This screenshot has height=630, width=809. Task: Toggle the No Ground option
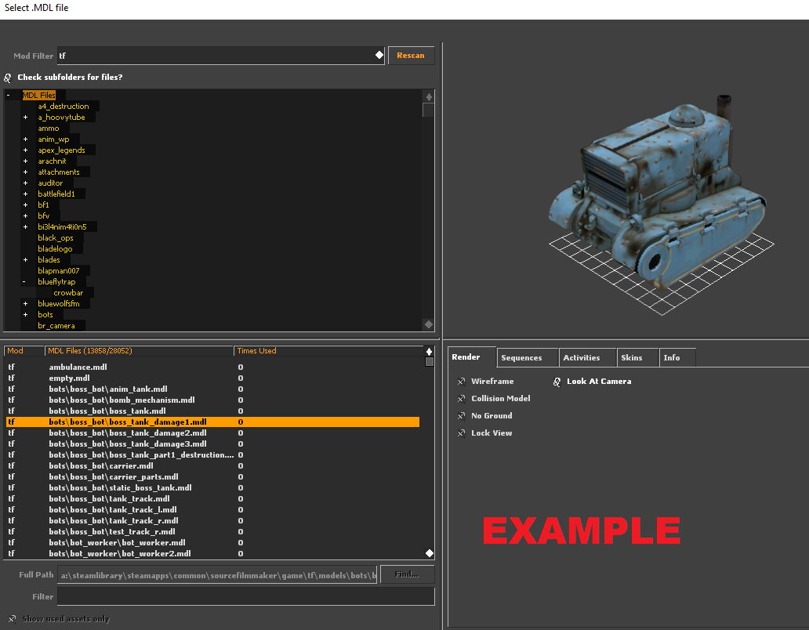click(x=461, y=416)
